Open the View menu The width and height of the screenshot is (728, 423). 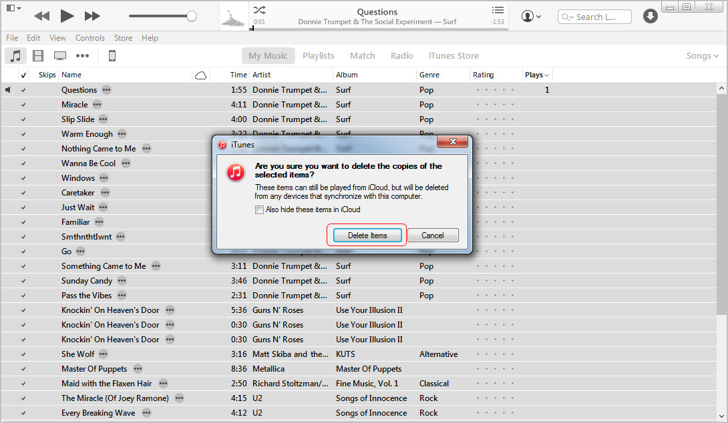point(57,38)
